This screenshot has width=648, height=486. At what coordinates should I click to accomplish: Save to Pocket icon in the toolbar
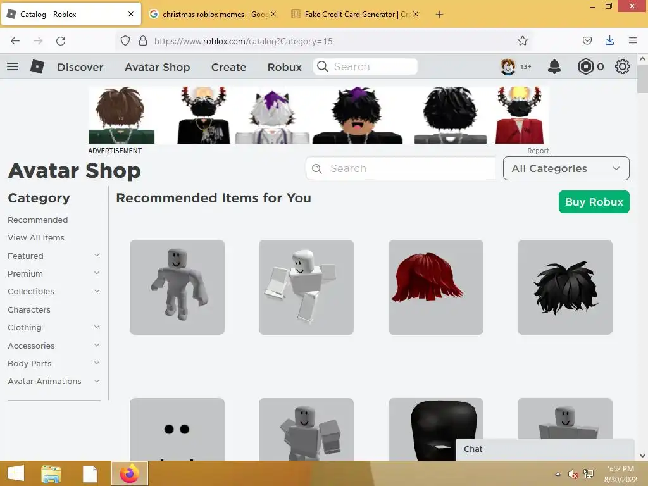click(x=587, y=41)
